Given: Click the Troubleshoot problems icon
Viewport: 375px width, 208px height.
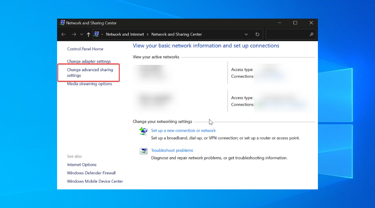Looking at the screenshot, I should pyautogui.click(x=143, y=151).
